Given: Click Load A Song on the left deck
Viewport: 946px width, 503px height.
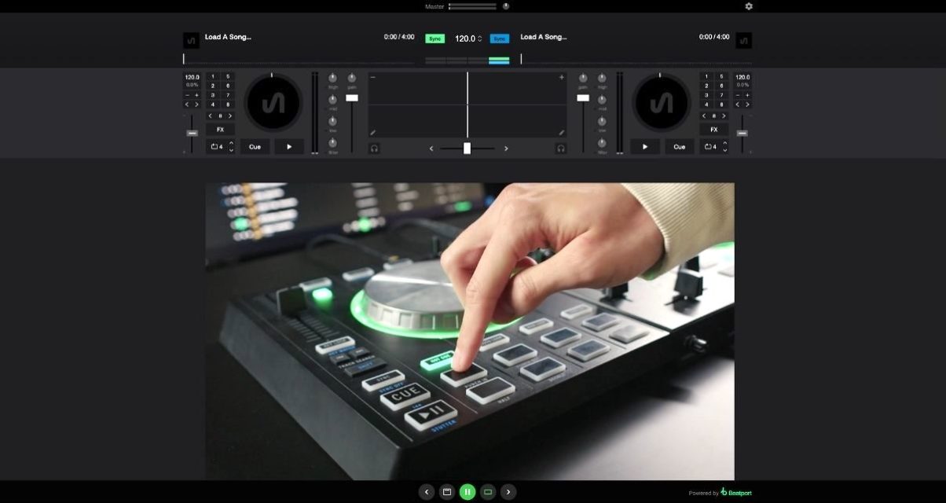Looking at the screenshot, I should (228, 37).
